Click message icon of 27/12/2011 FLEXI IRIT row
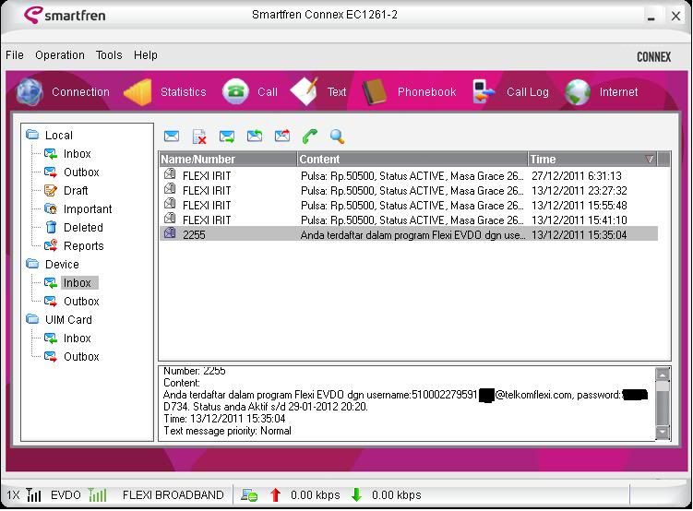The height and width of the screenshot is (511, 693). pyautogui.click(x=170, y=174)
